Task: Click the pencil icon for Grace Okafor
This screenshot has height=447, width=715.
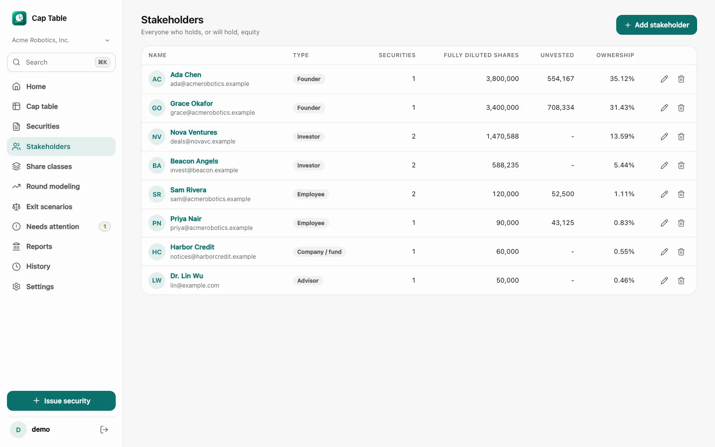Action: [664, 108]
